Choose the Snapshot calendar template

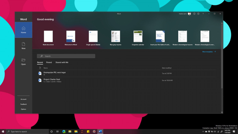click(x=138, y=38)
